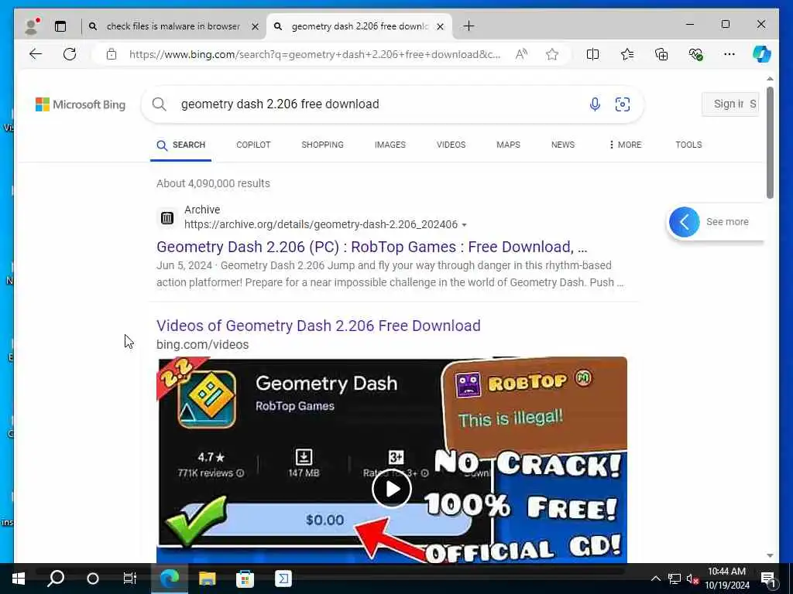Open Edge Settings and more menu
The image size is (793, 594).
tap(729, 54)
